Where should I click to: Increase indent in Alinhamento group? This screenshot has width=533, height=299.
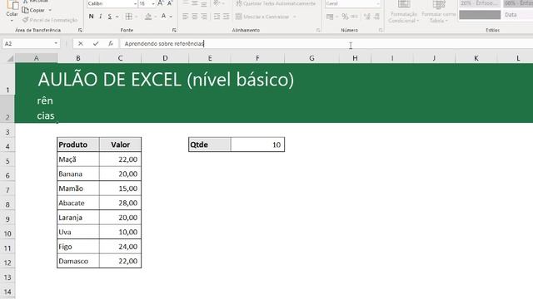[x=226, y=17]
